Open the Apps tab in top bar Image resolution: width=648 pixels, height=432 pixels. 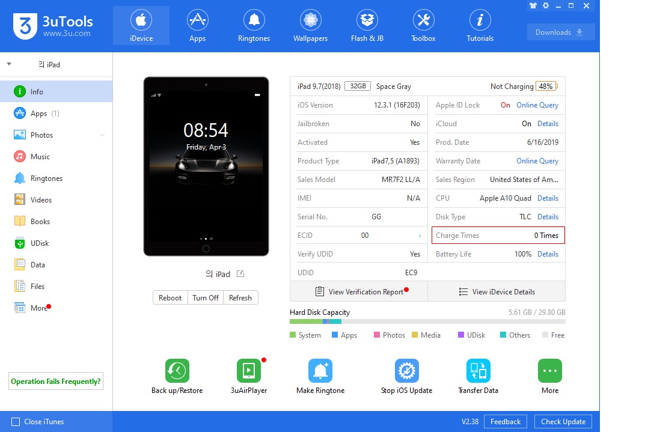(198, 26)
